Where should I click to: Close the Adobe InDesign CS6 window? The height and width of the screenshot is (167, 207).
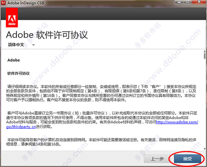pos(199,2)
